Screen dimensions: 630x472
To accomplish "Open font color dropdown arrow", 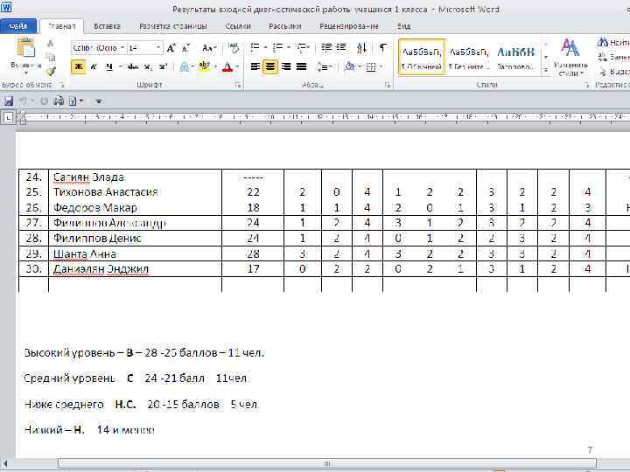I will pyautogui.click(x=237, y=66).
